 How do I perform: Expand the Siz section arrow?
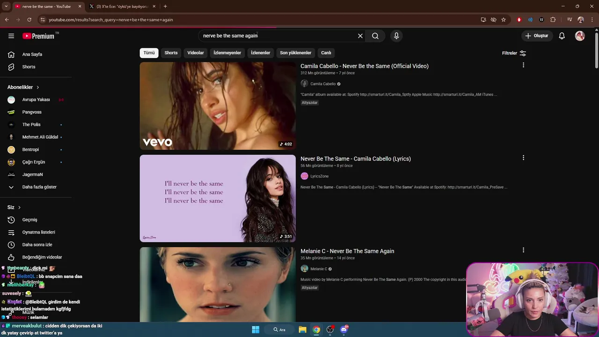19,207
